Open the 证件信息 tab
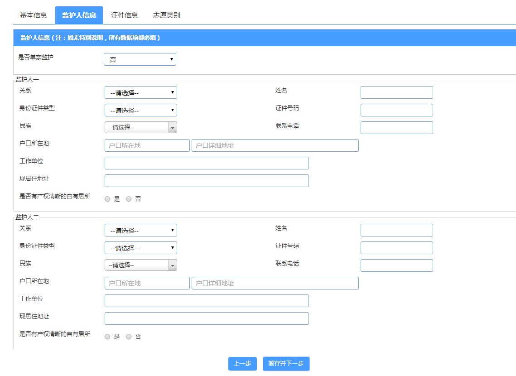 tap(125, 15)
